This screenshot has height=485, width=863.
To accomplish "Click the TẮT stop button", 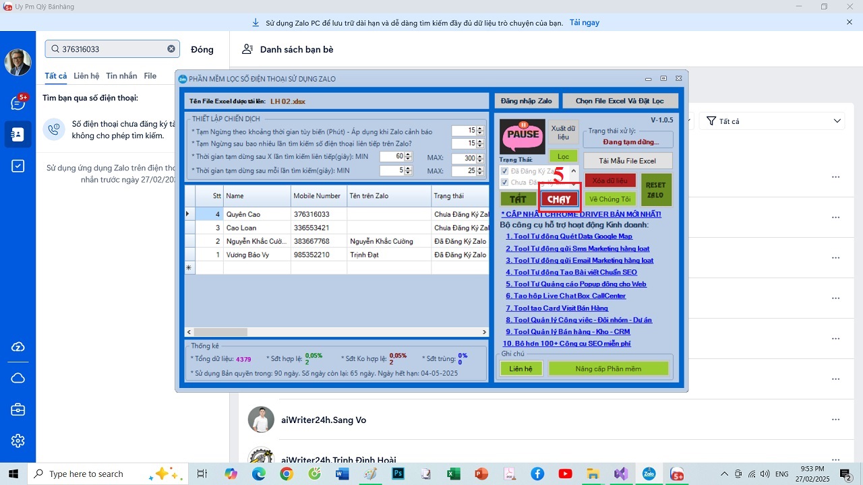I will click(518, 199).
